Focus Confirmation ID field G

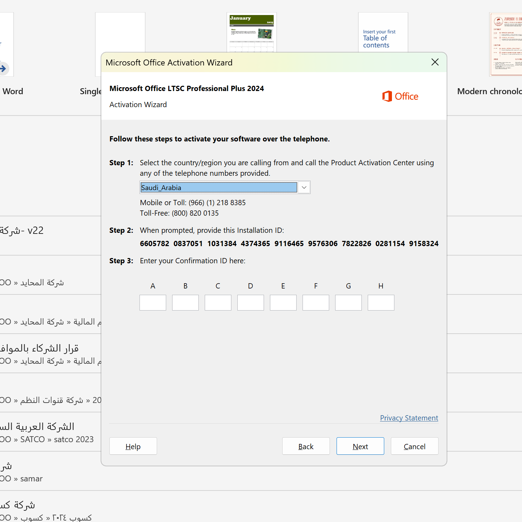[348, 302]
